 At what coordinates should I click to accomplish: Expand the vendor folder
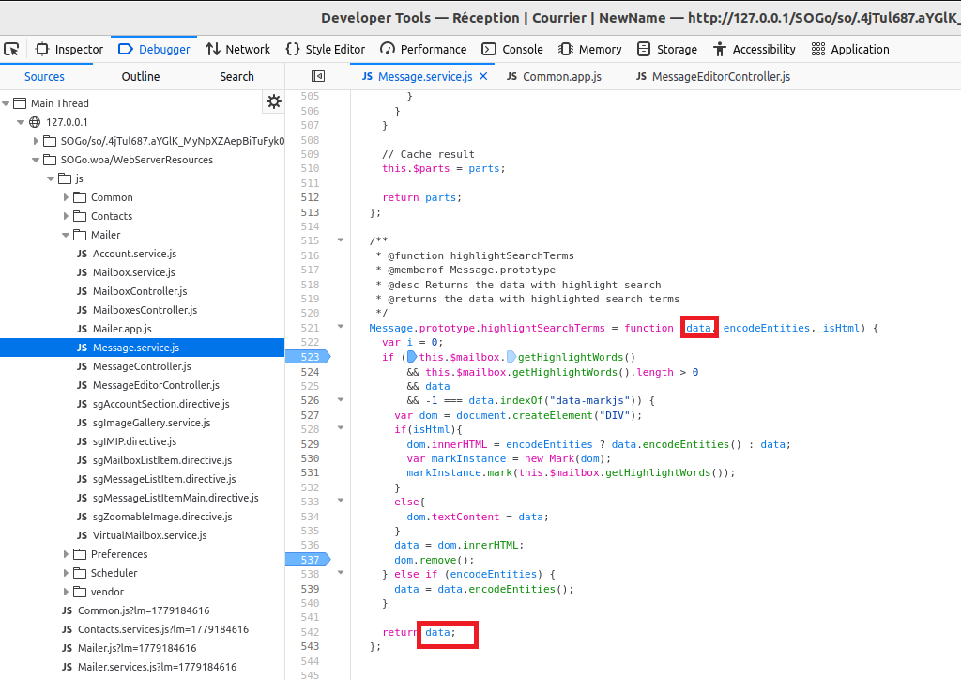66,592
